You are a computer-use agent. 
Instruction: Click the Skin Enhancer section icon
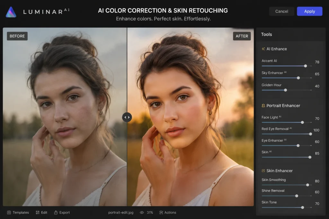[263, 171]
